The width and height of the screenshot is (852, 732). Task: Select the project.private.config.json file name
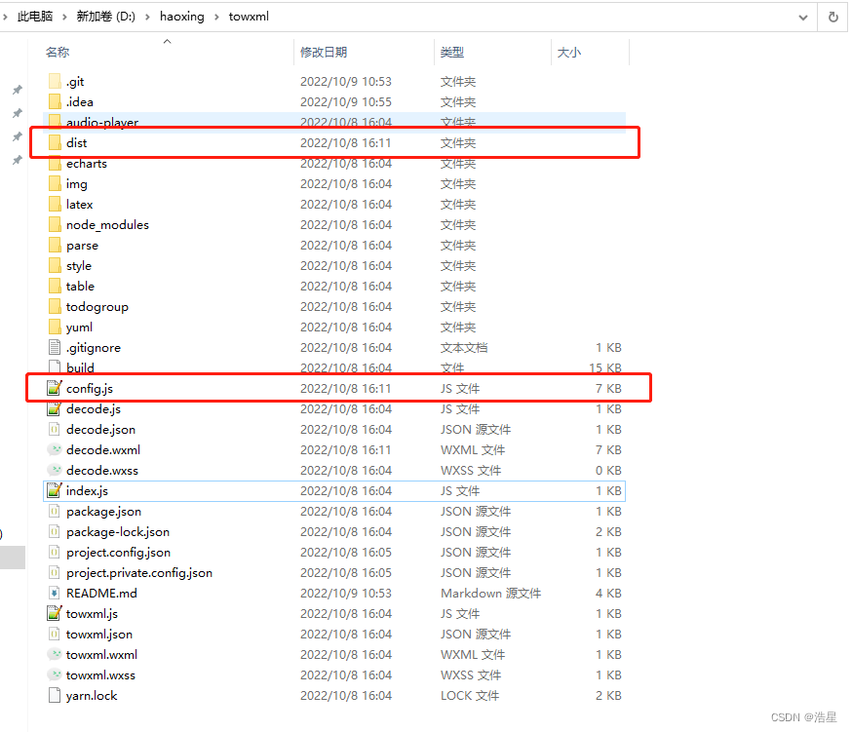pyautogui.click(x=139, y=573)
